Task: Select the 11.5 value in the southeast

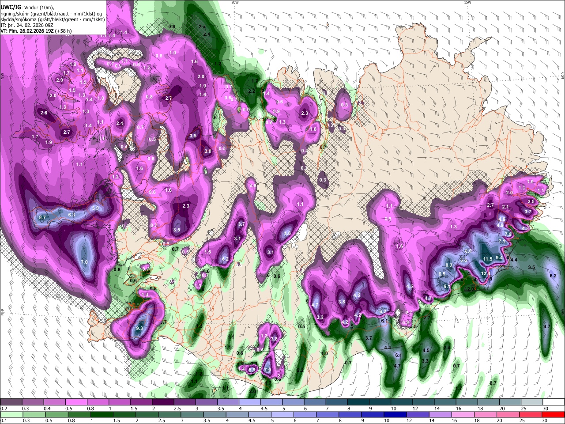Action: [488, 259]
